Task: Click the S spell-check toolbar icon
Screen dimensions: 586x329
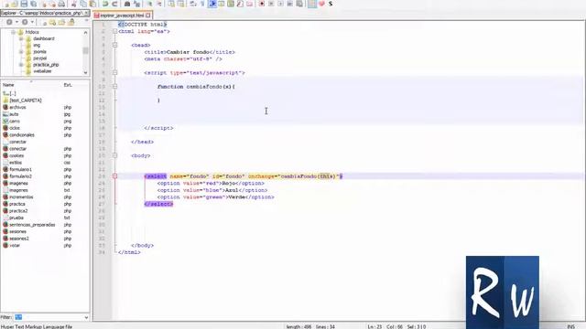Action: point(331,4)
